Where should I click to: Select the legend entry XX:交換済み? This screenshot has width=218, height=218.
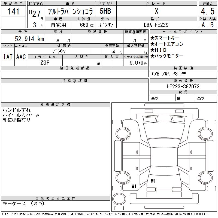(122, 214)
